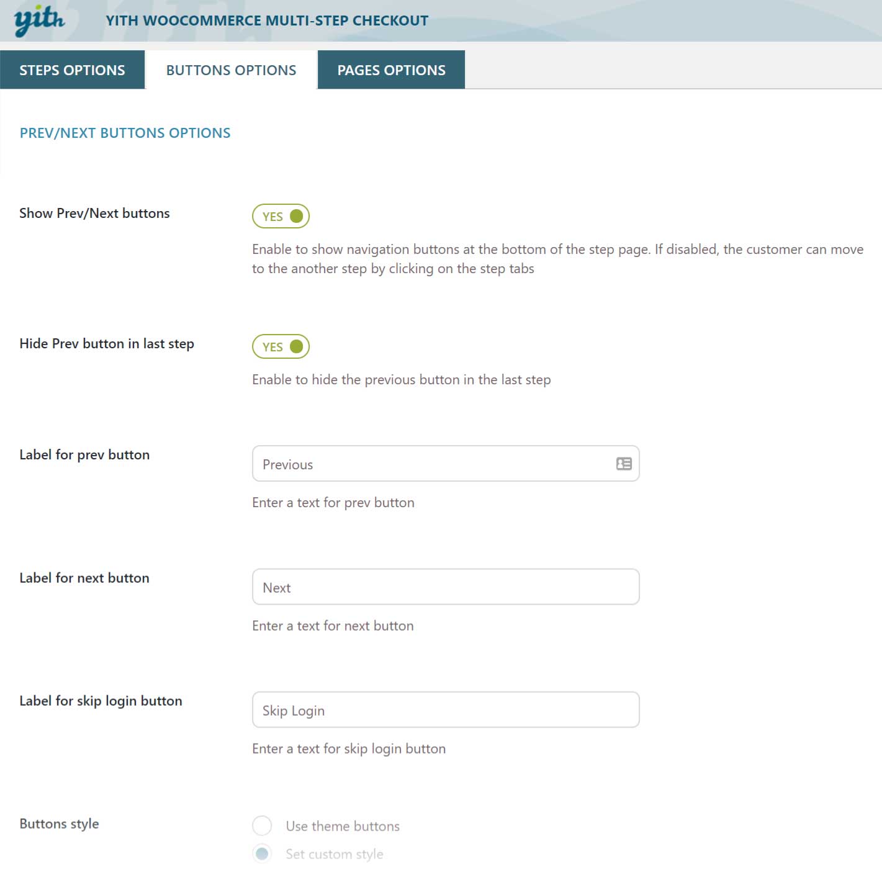Image resolution: width=882 pixels, height=874 pixels.
Task: Disable the Show Prev/Next buttons toggle
Action: pos(281,216)
